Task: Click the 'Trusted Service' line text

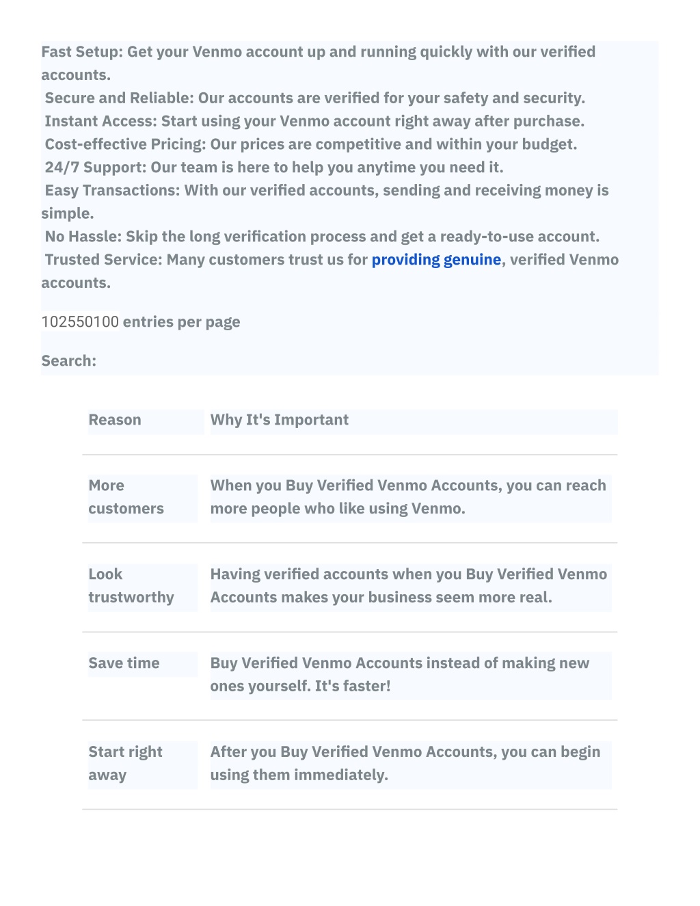Action: pos(330,271)
